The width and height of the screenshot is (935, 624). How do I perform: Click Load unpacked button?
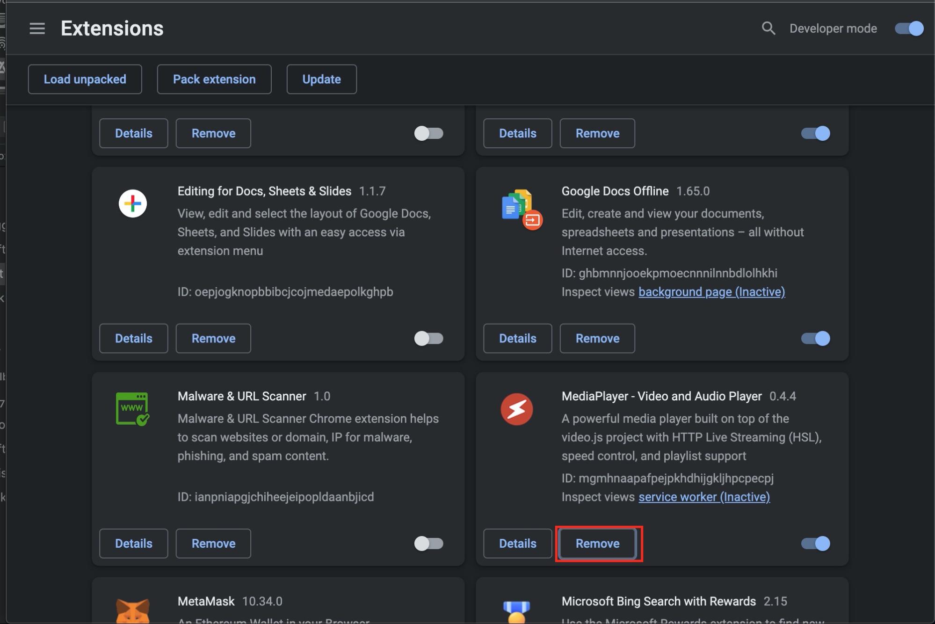[x=85, y=79]
